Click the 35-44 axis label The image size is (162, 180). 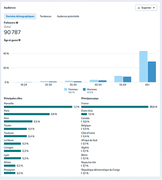coord(73,85)
